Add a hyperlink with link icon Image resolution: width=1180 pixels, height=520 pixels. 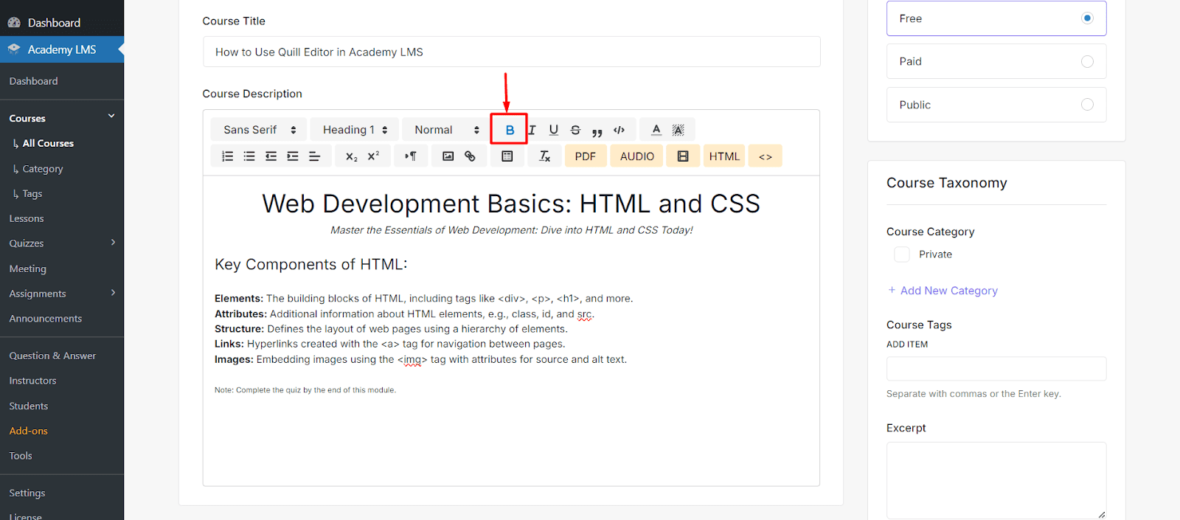[x=470, y=156]
